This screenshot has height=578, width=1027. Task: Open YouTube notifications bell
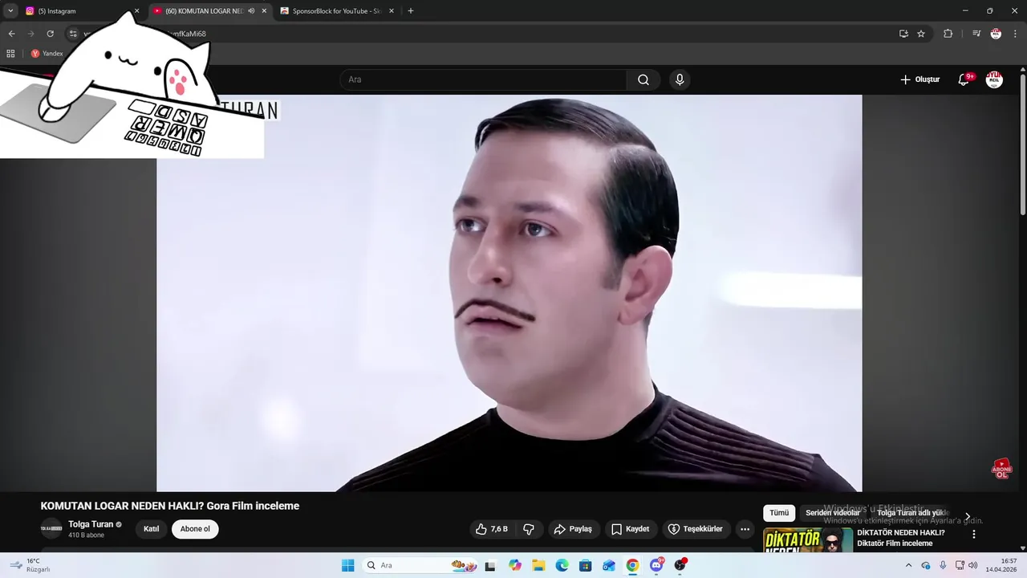[x=964, y=79]
